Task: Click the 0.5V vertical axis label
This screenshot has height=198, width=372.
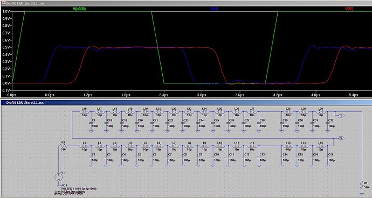Action: (6, 47)
